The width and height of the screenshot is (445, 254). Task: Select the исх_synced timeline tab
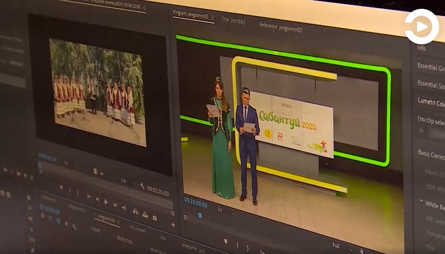coord(137,229)
